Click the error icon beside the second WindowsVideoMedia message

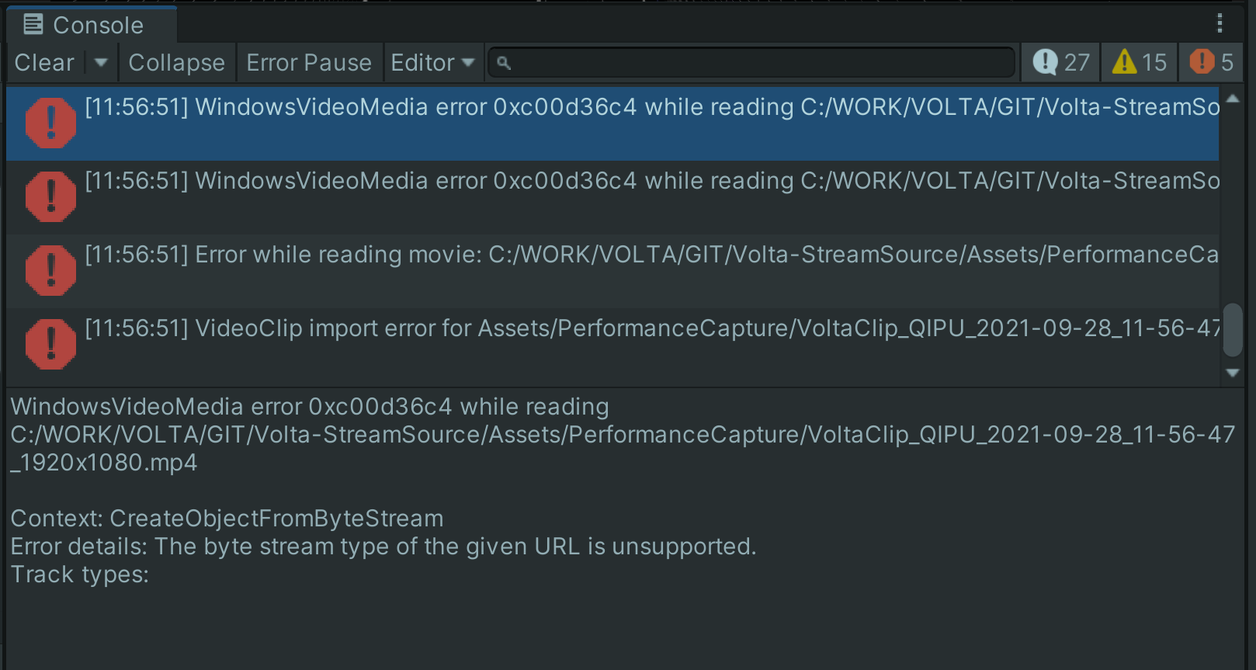(x=50, y=196)
